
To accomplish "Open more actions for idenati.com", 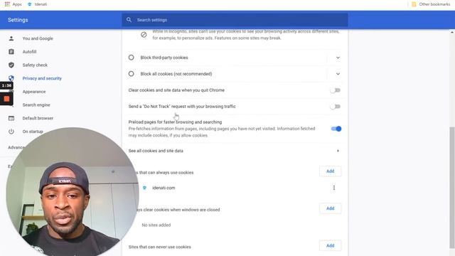I will 334,188.
